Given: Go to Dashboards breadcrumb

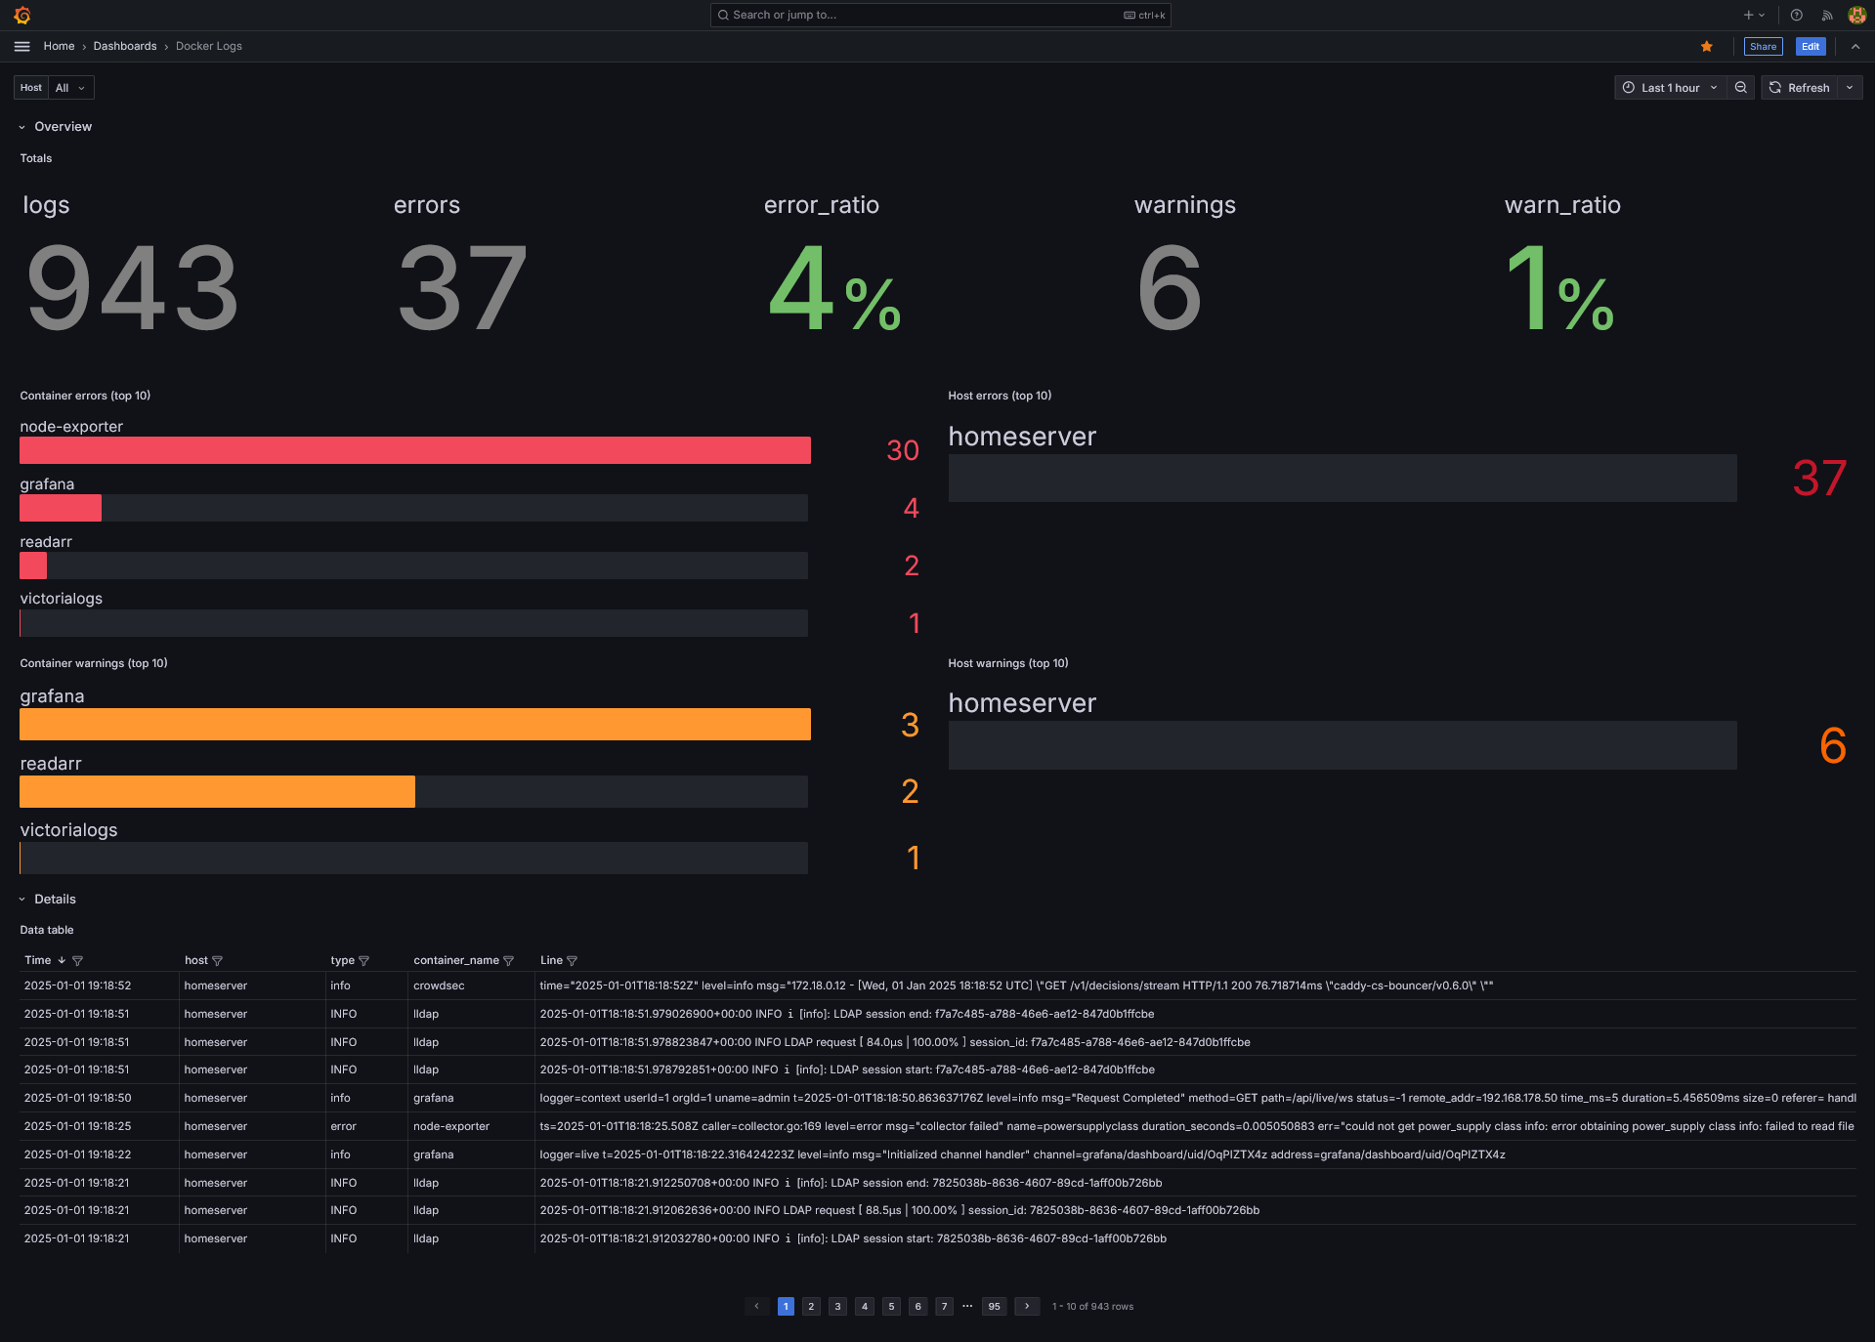Looking at the screenshot, I should [x=124, y=46].
